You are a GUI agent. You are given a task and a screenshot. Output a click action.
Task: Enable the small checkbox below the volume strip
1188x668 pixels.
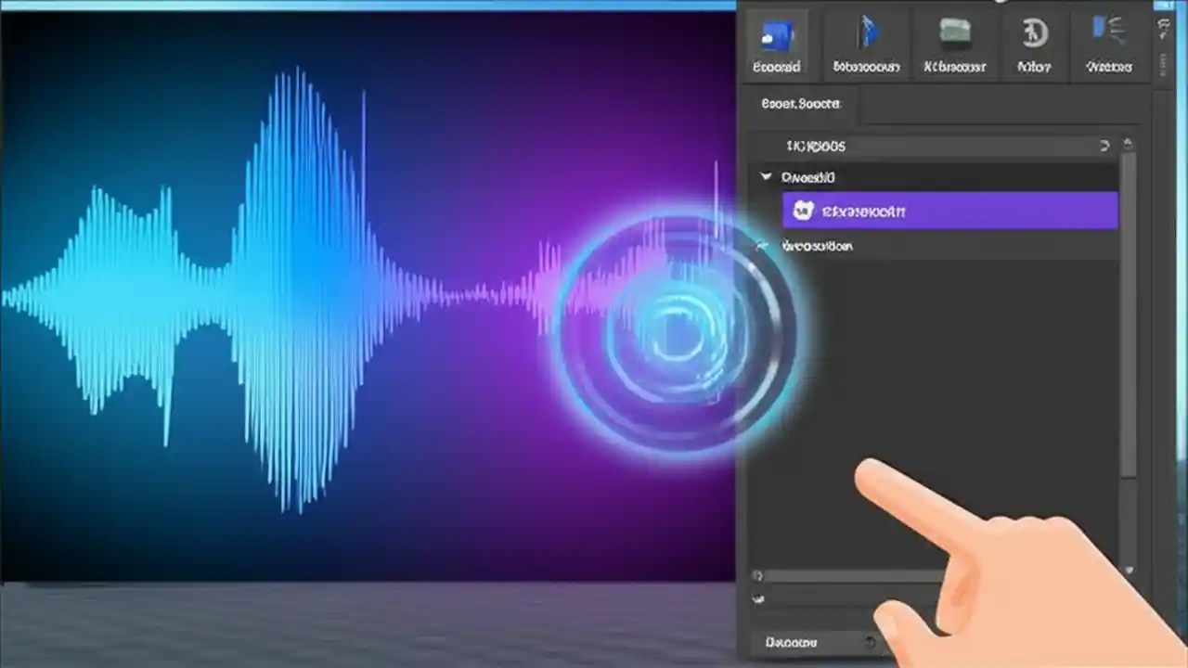758,599
